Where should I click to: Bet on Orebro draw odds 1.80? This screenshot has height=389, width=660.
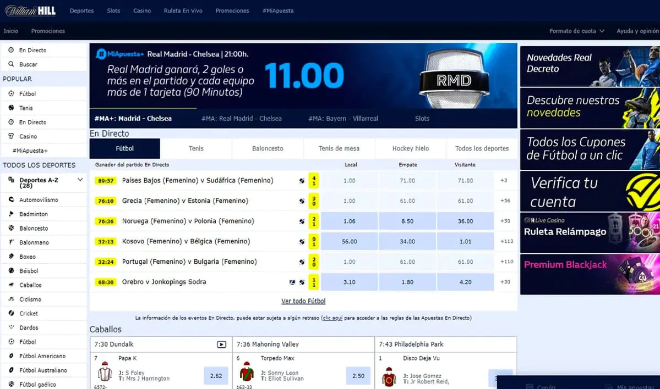407,282
